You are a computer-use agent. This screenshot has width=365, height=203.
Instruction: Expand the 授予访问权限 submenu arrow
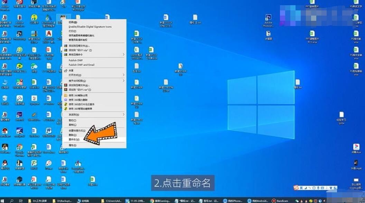[x=123, y=81]
